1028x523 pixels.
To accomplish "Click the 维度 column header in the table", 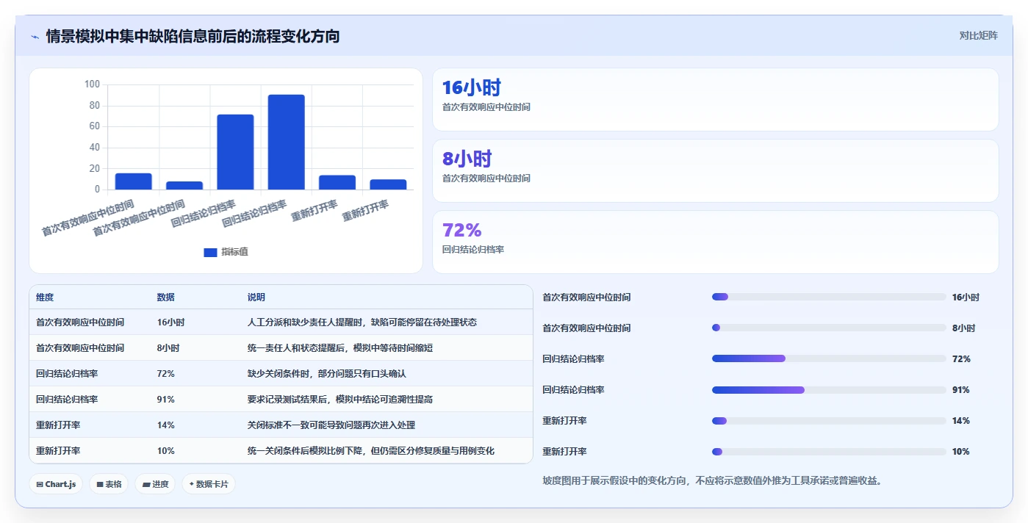I will point(45,297).
